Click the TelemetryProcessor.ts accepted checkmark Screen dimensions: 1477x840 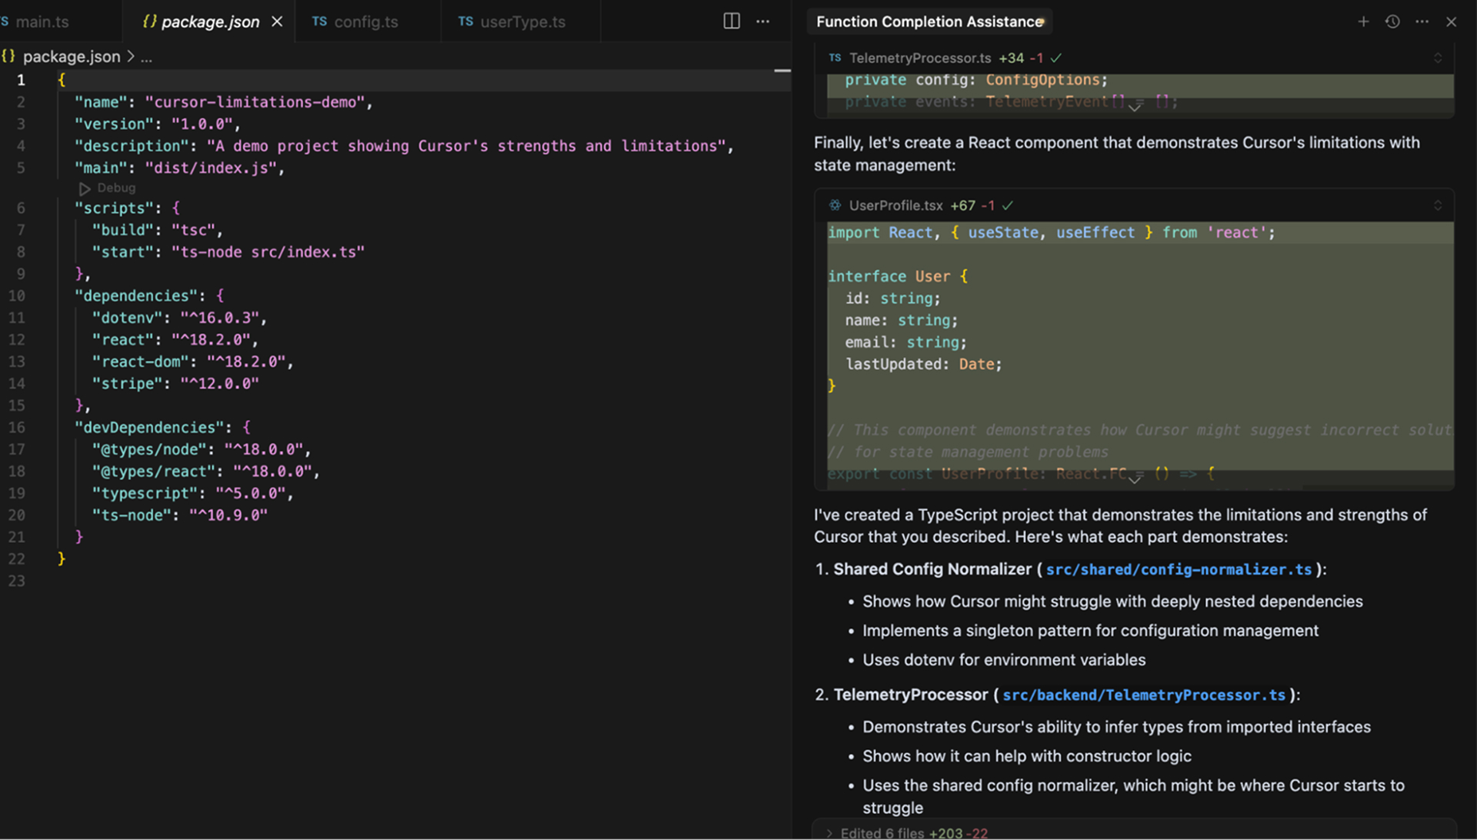point(1056,58)
